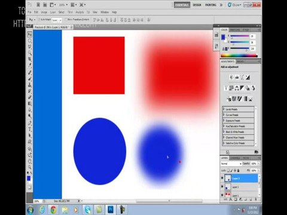Switch to Essentials workspace

click(x=182, y=5)
